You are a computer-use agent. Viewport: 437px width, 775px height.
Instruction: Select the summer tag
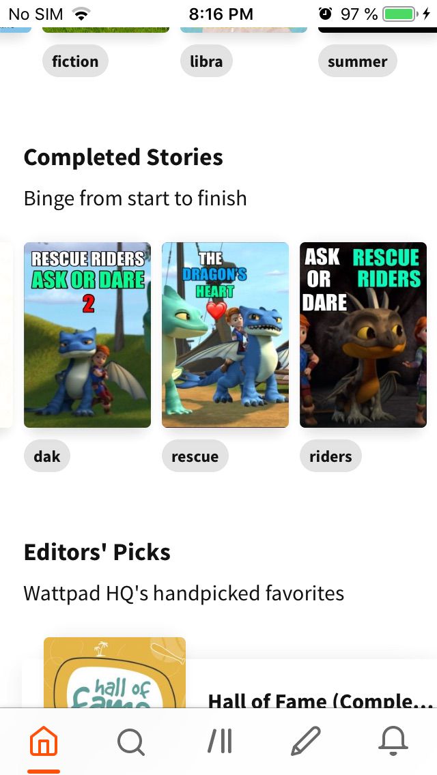pos(357,61)
